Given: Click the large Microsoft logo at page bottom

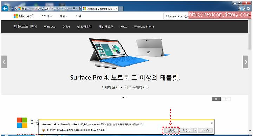Looking at the screenshot, I should tap(22, 123).
